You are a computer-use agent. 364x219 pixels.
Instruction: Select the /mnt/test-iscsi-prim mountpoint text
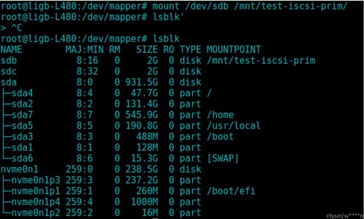(x=261, y=61)
